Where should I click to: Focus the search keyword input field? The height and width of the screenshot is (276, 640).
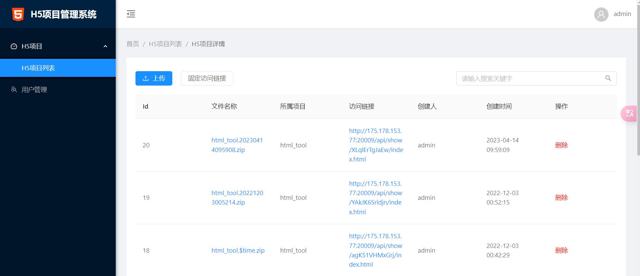point(530,78)
